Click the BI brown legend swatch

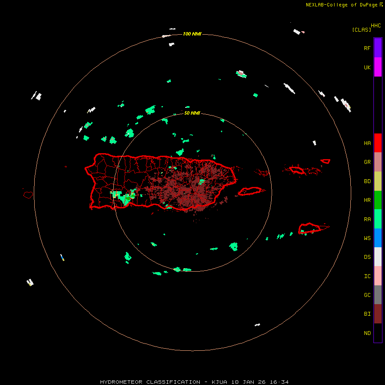[x=378, y=314]
